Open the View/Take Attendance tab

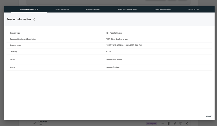(128, 9)
